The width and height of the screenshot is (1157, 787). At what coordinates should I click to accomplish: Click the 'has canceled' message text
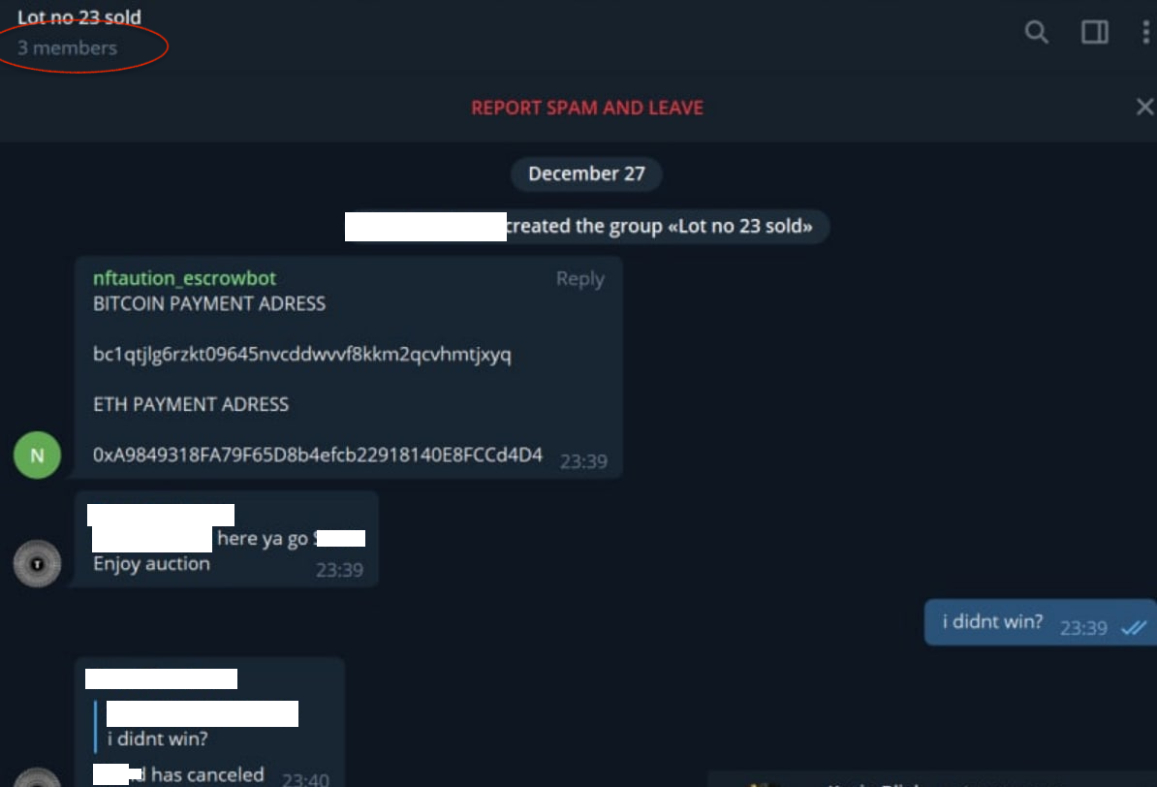pyautogui.click(x=207, y=774)
